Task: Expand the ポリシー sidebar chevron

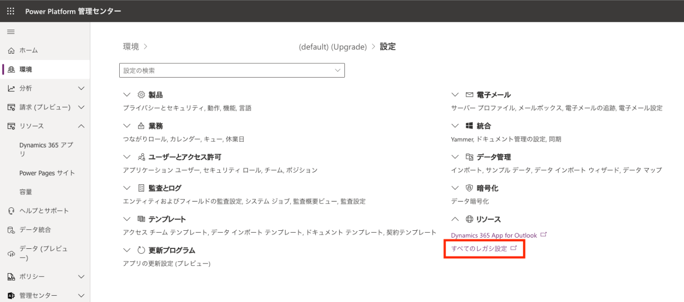Action: coord(81,277)
